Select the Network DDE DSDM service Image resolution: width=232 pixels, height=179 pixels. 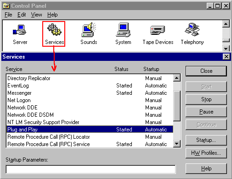[90, 115]
